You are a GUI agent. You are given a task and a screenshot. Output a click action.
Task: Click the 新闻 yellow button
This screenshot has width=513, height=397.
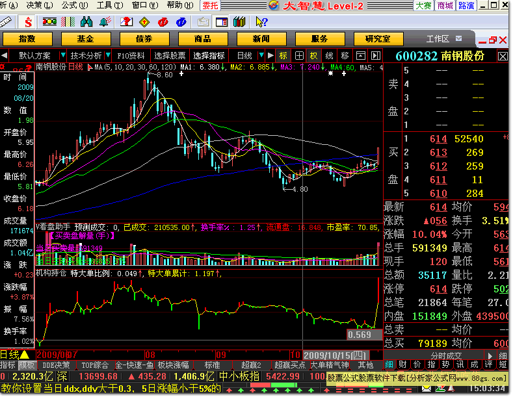click(261, 39)
